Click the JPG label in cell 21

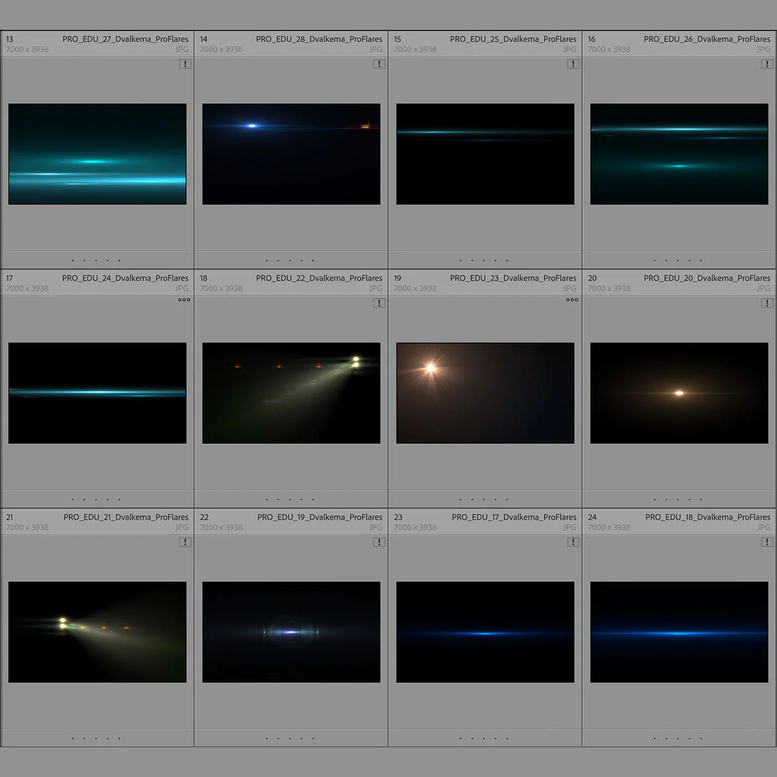click(x=182, y=527)
